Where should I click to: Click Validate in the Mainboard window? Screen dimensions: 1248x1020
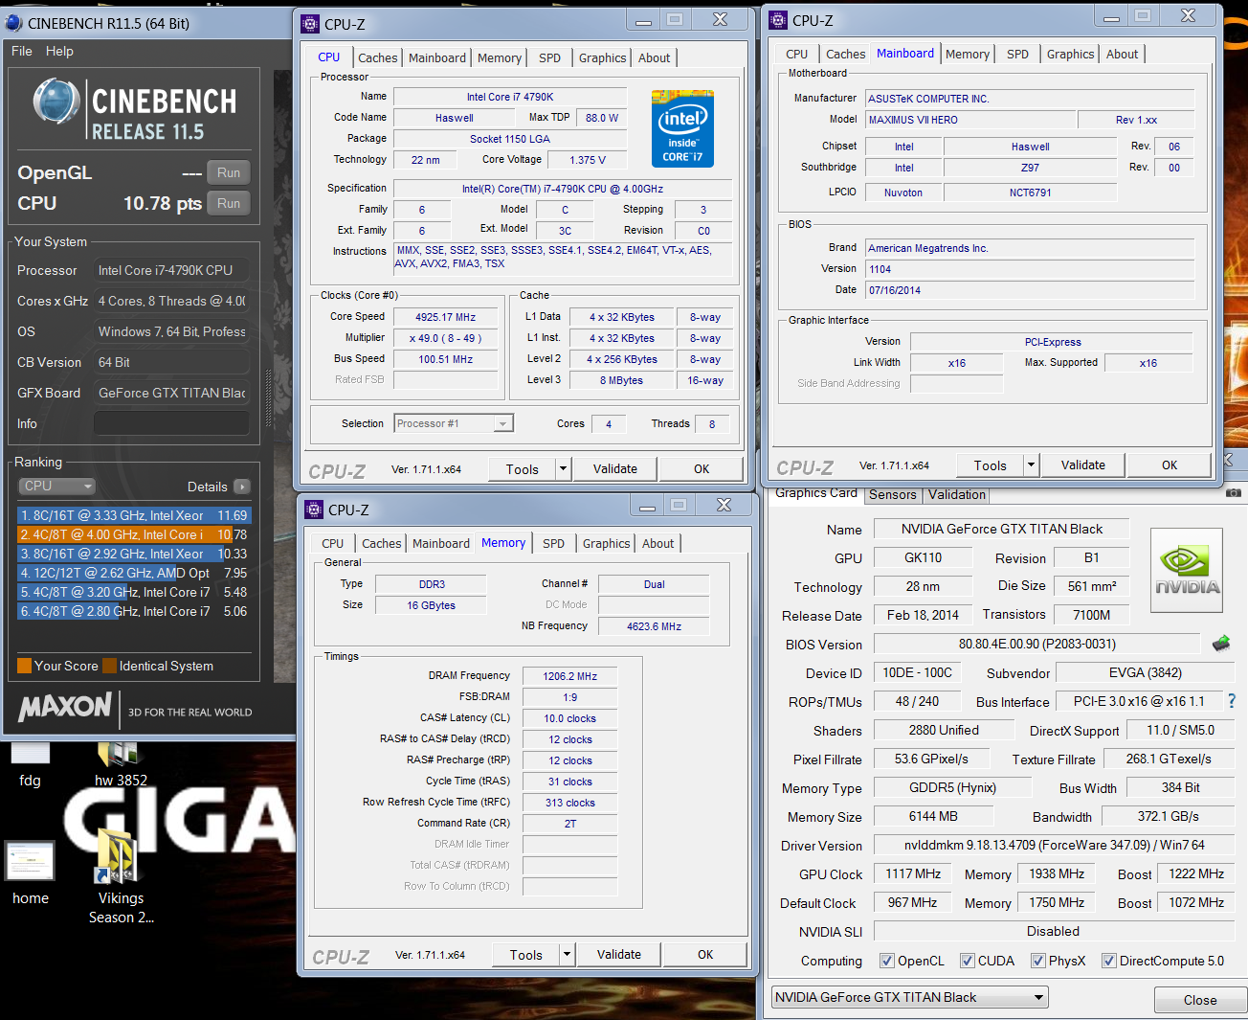coord(1083,465)
